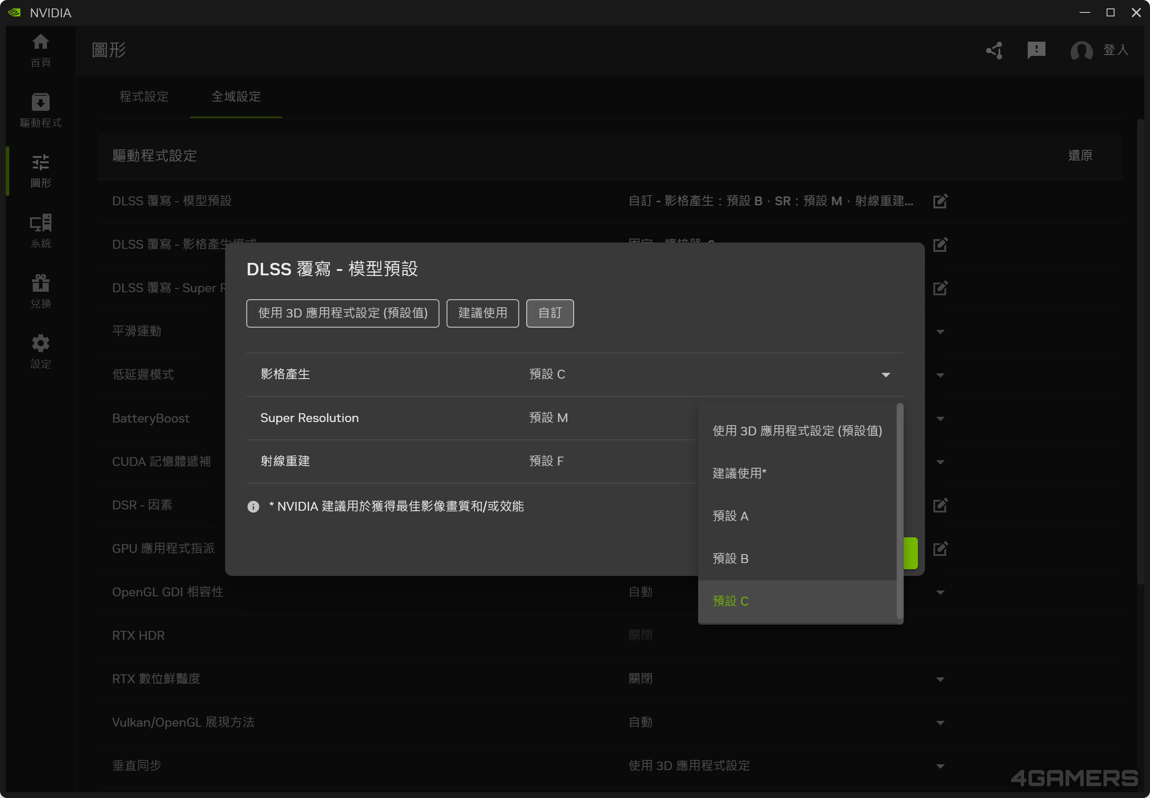The width and height of the screenshot is (1150, 798).
Task: Click the share icon in header
Action: (994, 50)
